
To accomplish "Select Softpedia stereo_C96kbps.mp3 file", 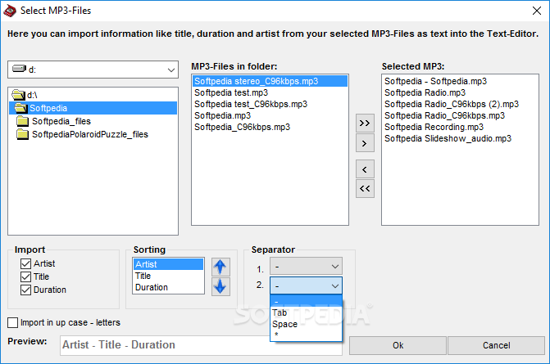I will pos(270,81).
